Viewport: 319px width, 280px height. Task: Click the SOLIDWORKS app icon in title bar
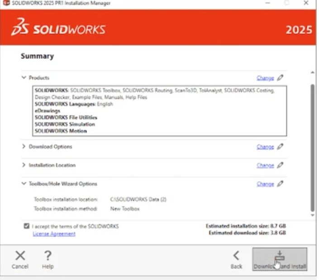coord(6,3)
